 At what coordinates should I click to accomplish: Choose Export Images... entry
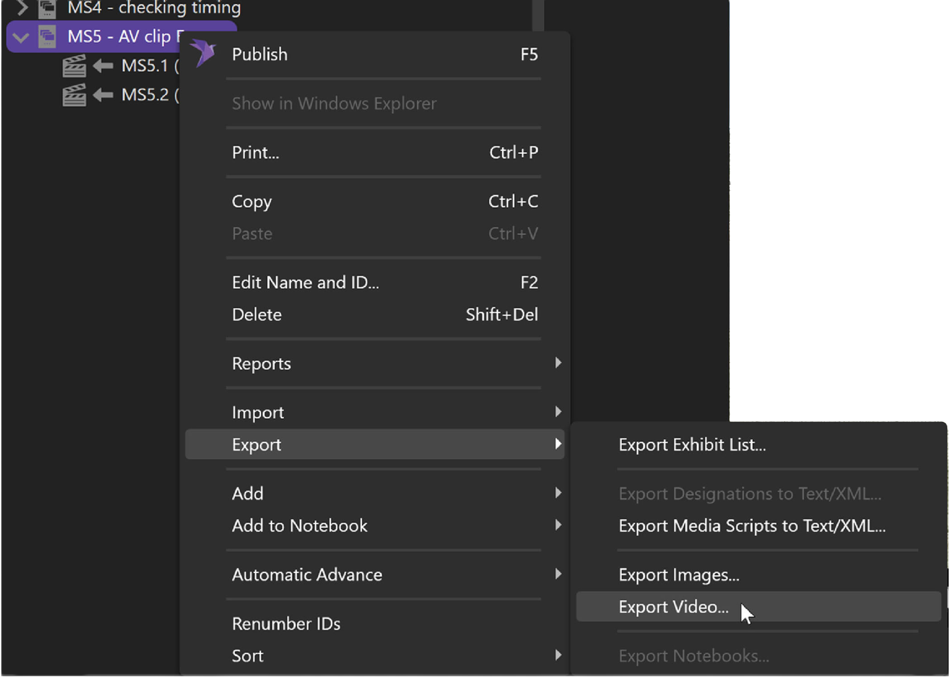pos(679,575)
